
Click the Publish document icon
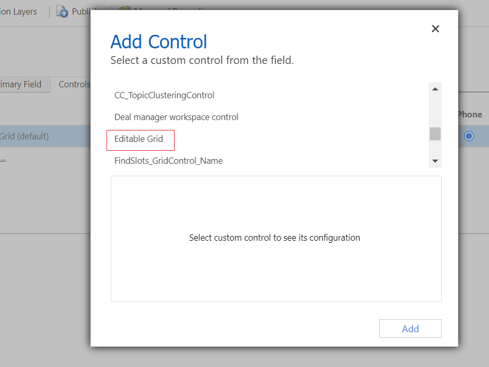coord(62,11)
